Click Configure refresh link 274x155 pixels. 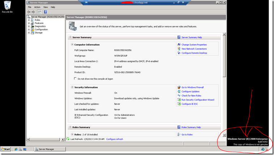click(x=115, y=139)
